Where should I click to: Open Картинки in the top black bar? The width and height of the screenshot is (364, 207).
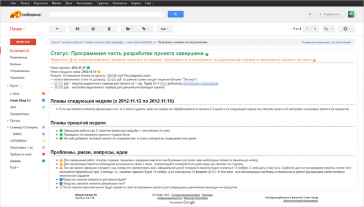coord(41,3)
